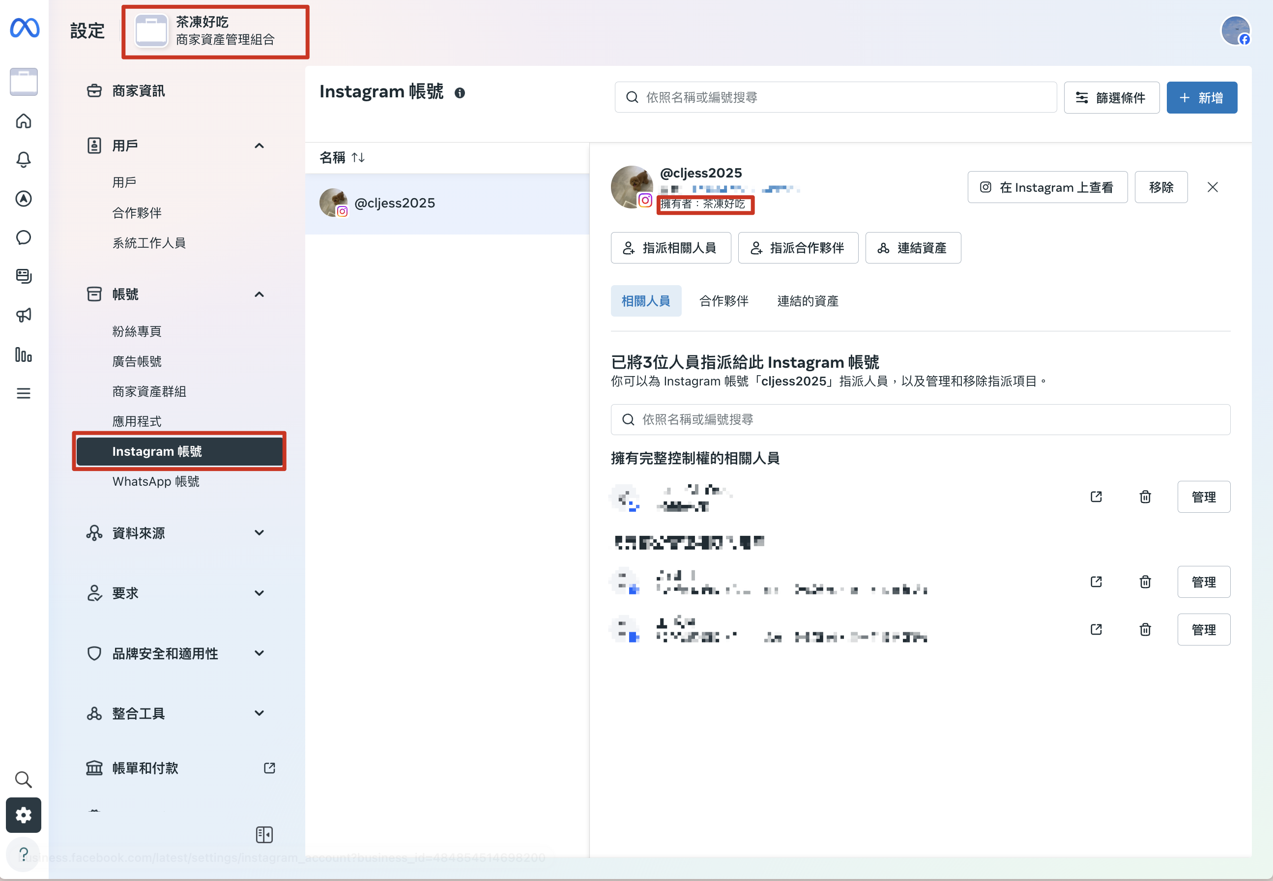Screen dimensions: 1273x881
Task: Open 應用程式 in sidebar
Action: (x=137, y=421)
